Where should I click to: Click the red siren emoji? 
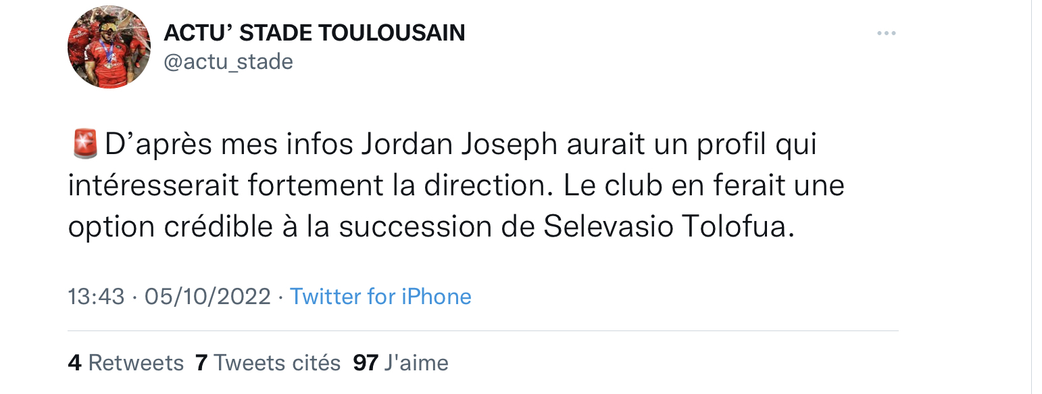coord(84,145)
